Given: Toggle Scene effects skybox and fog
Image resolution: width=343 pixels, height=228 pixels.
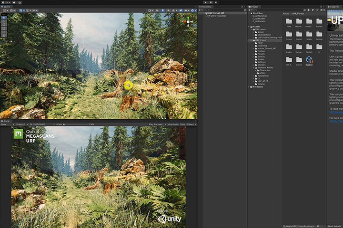Looking at the screenshot, I should click(174, 10).
